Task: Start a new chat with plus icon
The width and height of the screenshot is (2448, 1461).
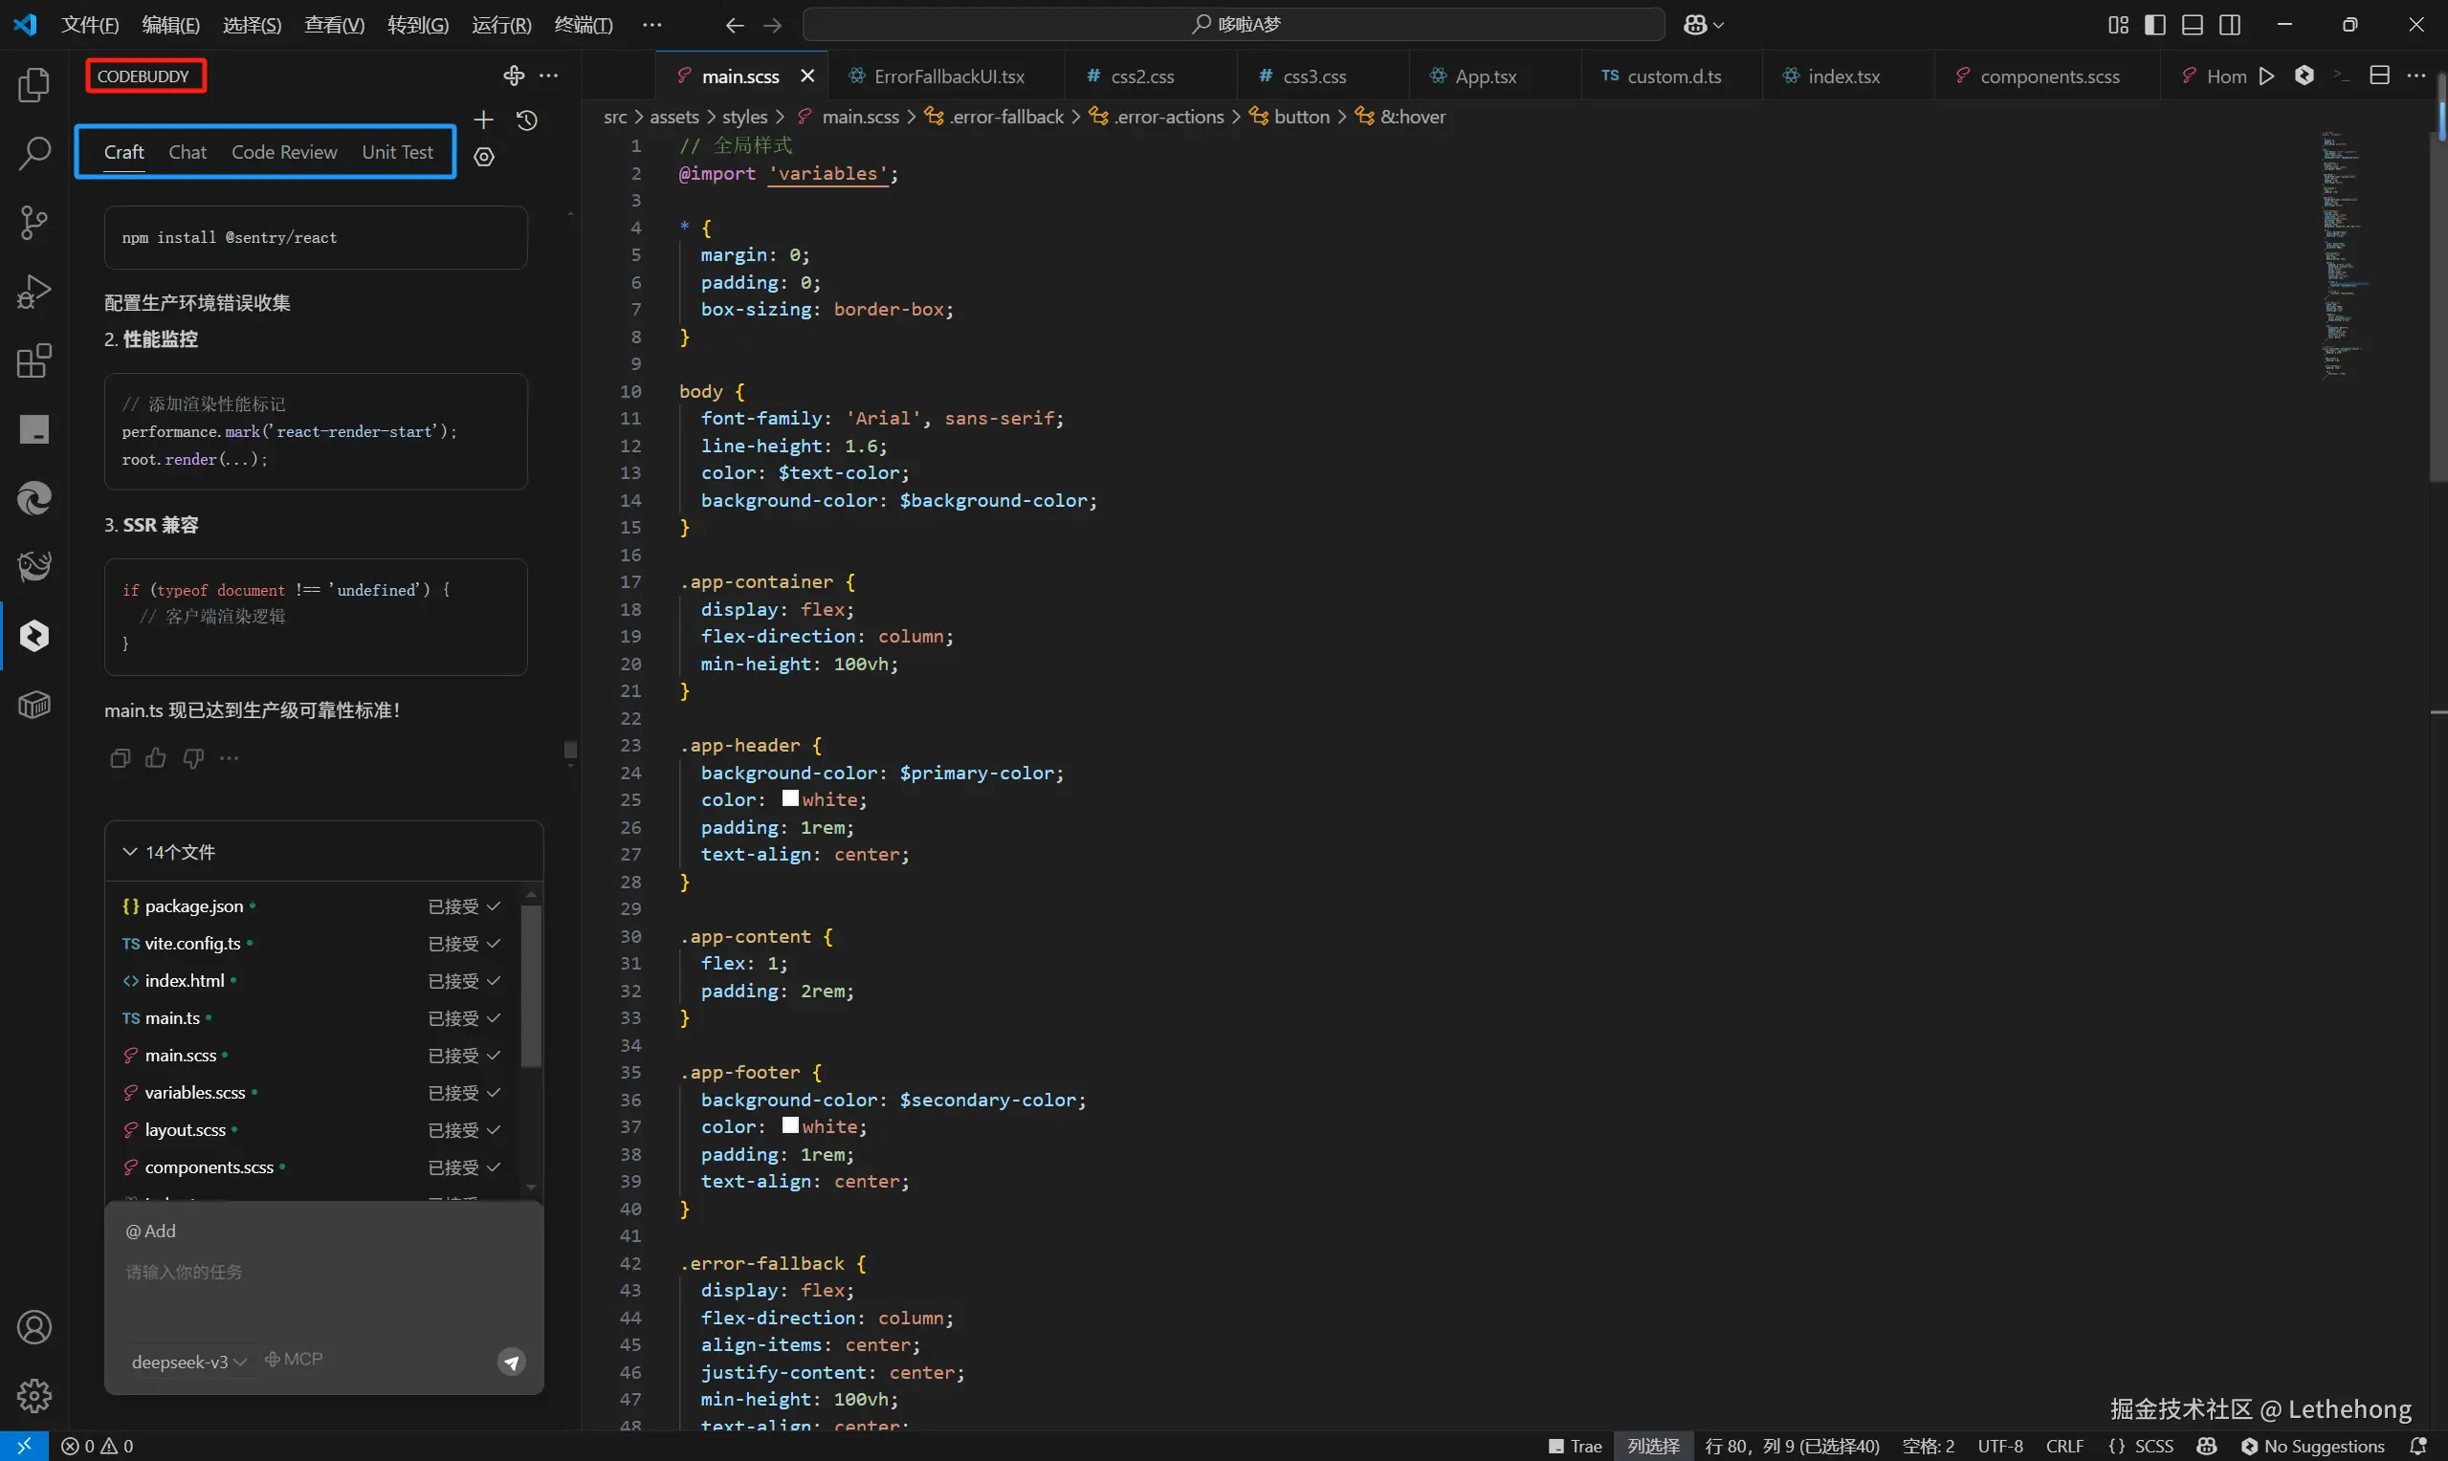Action: coord(483,120)
